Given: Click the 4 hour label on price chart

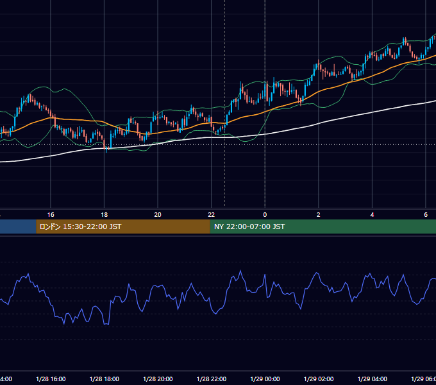Looking at the screenshot, I should (x=372, y=214).
